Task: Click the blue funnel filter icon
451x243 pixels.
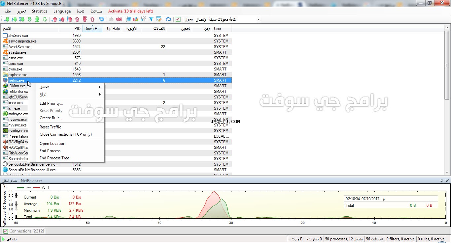Action: [x=151, y=19]
